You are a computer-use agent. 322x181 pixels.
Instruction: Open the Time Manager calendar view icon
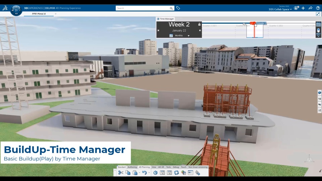click(x=319, y=24)
